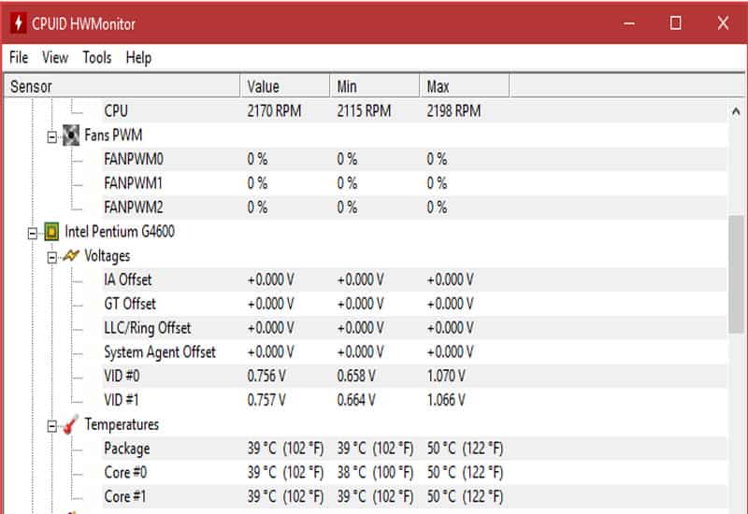The width and height of the screenshot is (748, 514).
Task: Open the Help menu
Action: point(138,58)
